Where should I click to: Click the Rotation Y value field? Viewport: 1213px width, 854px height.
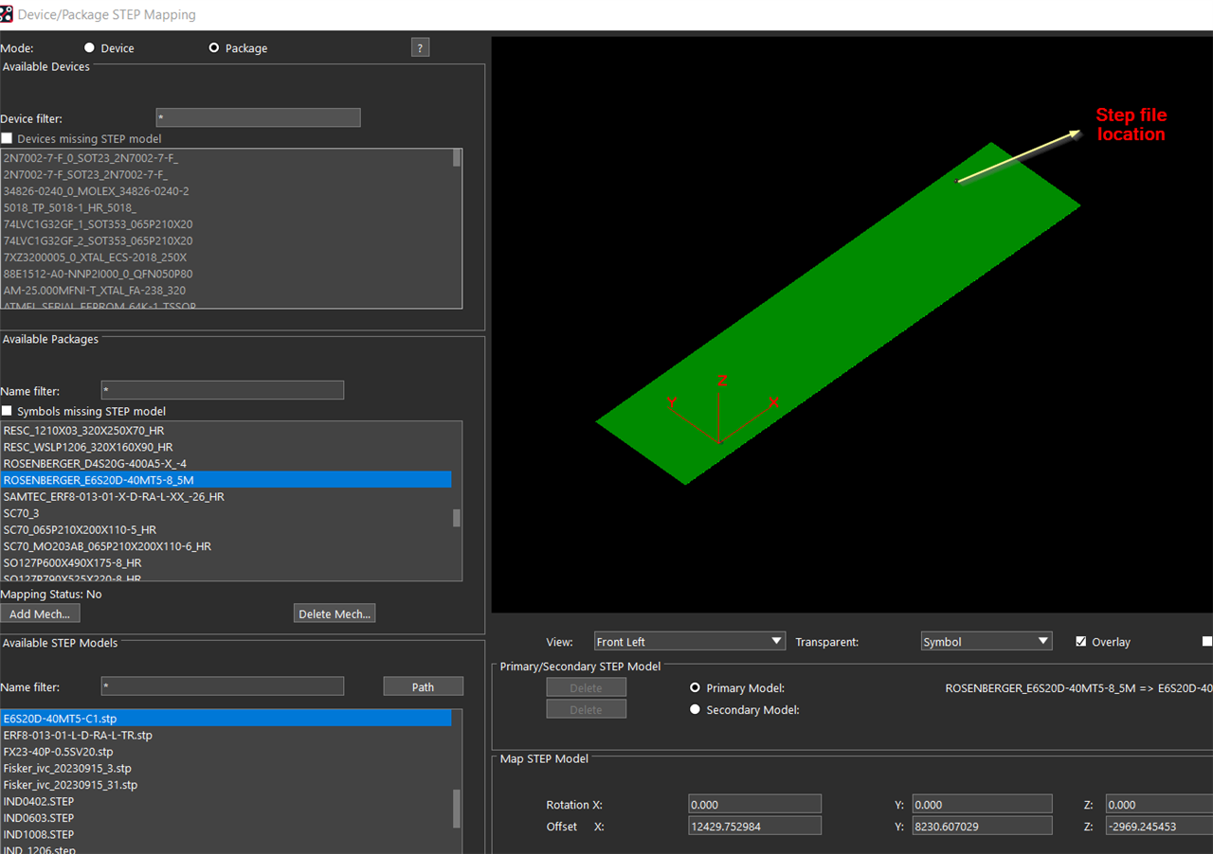coord(982,805)
